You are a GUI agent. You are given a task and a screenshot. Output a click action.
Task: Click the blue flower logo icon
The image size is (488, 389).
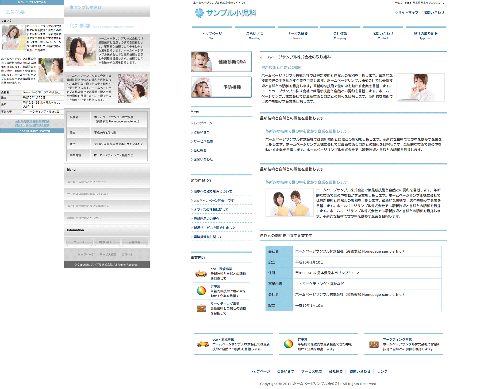[x=199, y=13]
